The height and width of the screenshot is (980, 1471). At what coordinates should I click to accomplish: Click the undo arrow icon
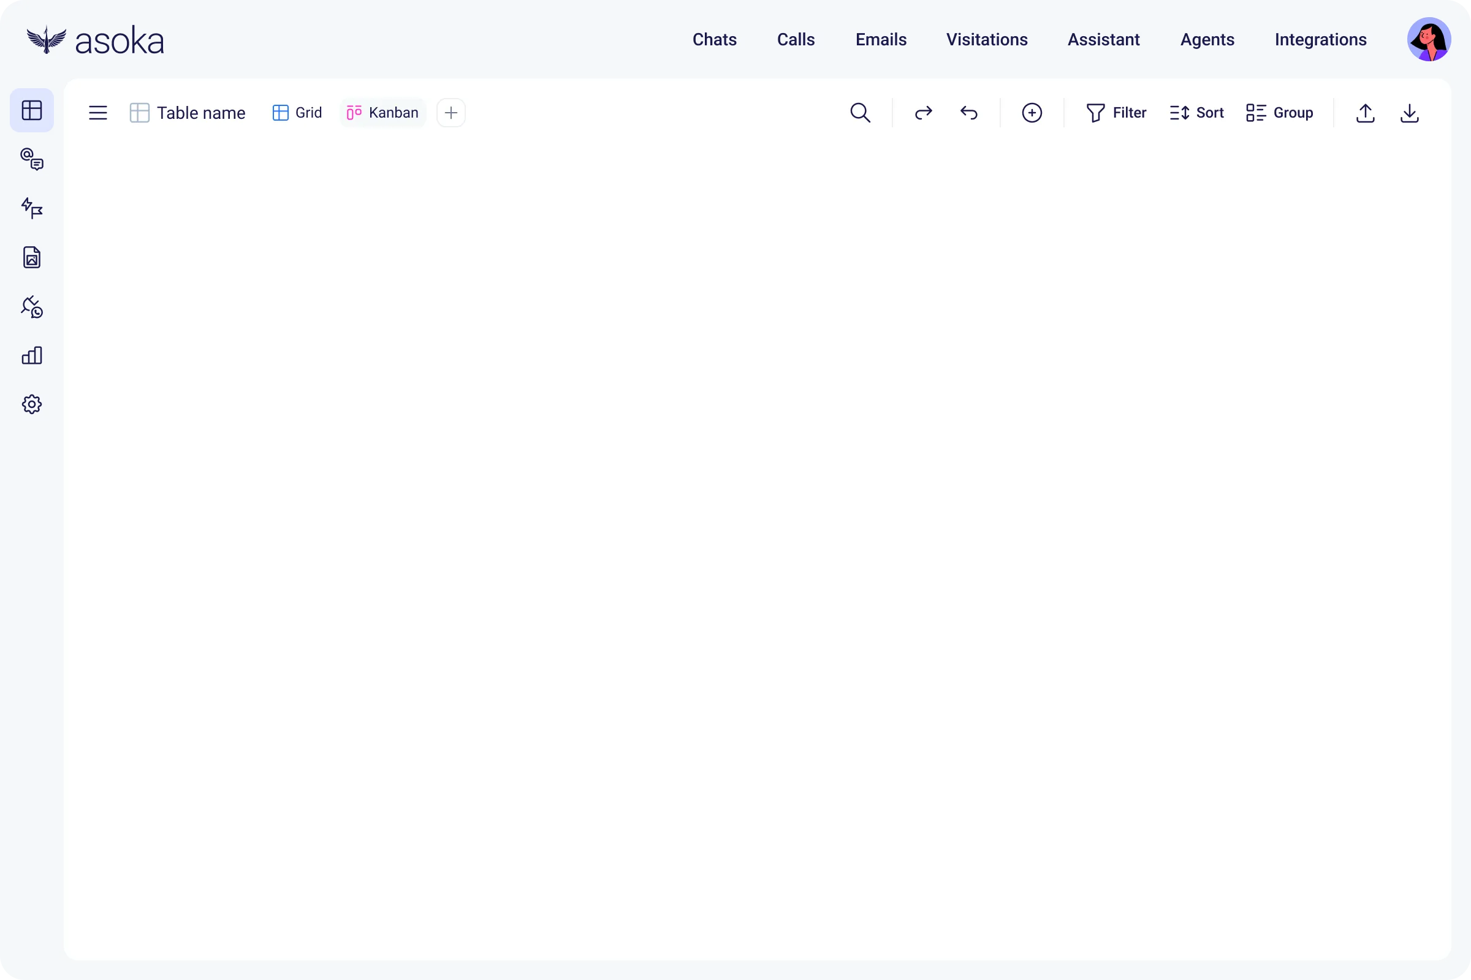969,113
